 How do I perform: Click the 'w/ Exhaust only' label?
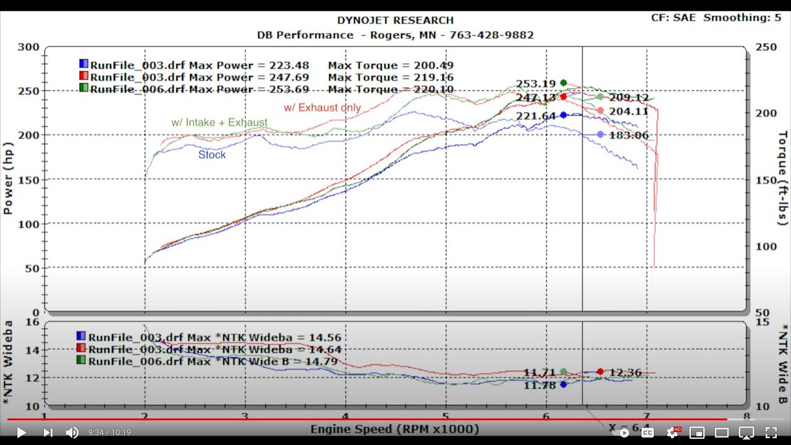322,108
